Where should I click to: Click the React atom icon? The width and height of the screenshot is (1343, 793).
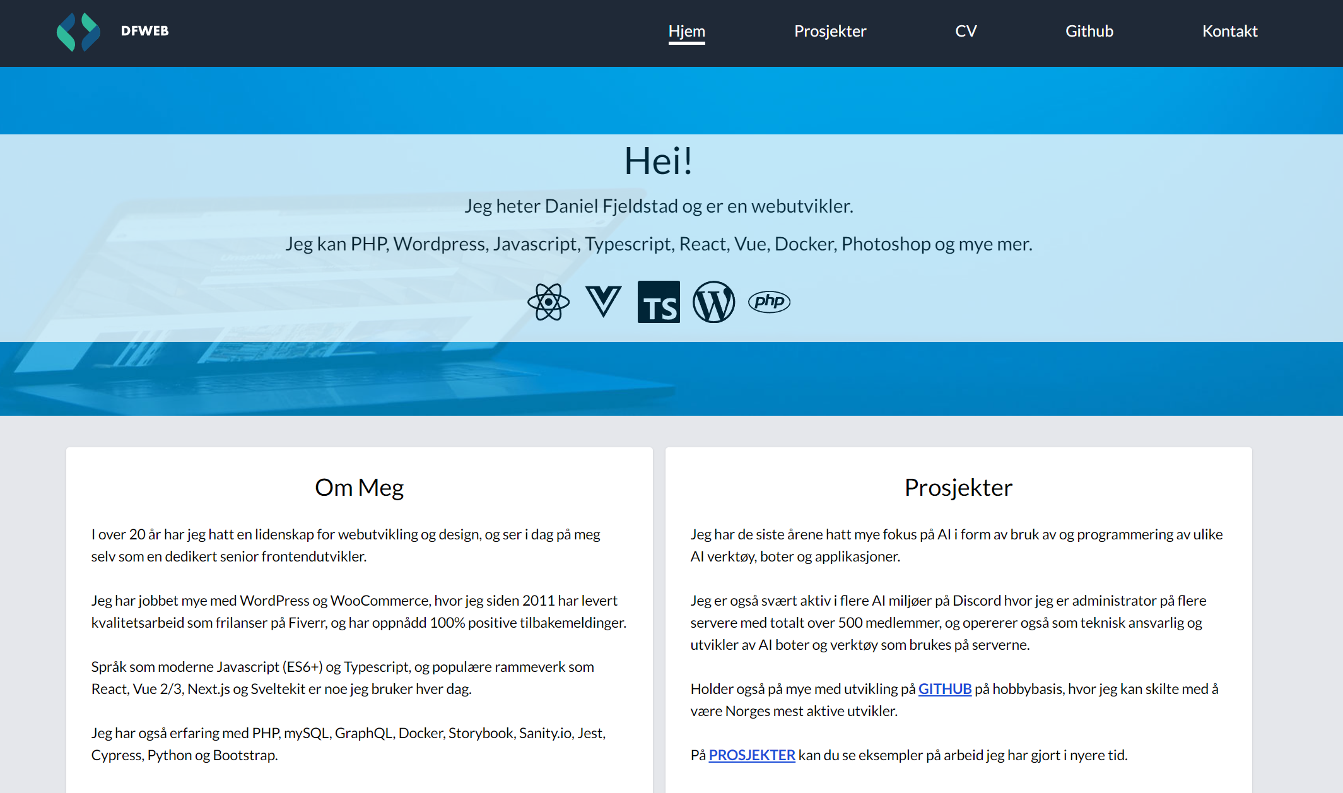coord(548,302)
